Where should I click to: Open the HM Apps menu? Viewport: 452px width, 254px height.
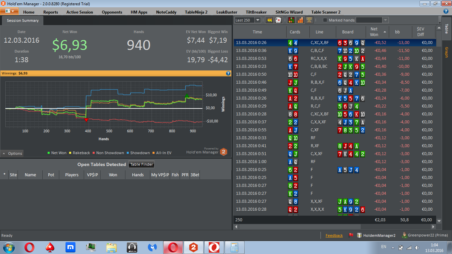pos(139,12)
